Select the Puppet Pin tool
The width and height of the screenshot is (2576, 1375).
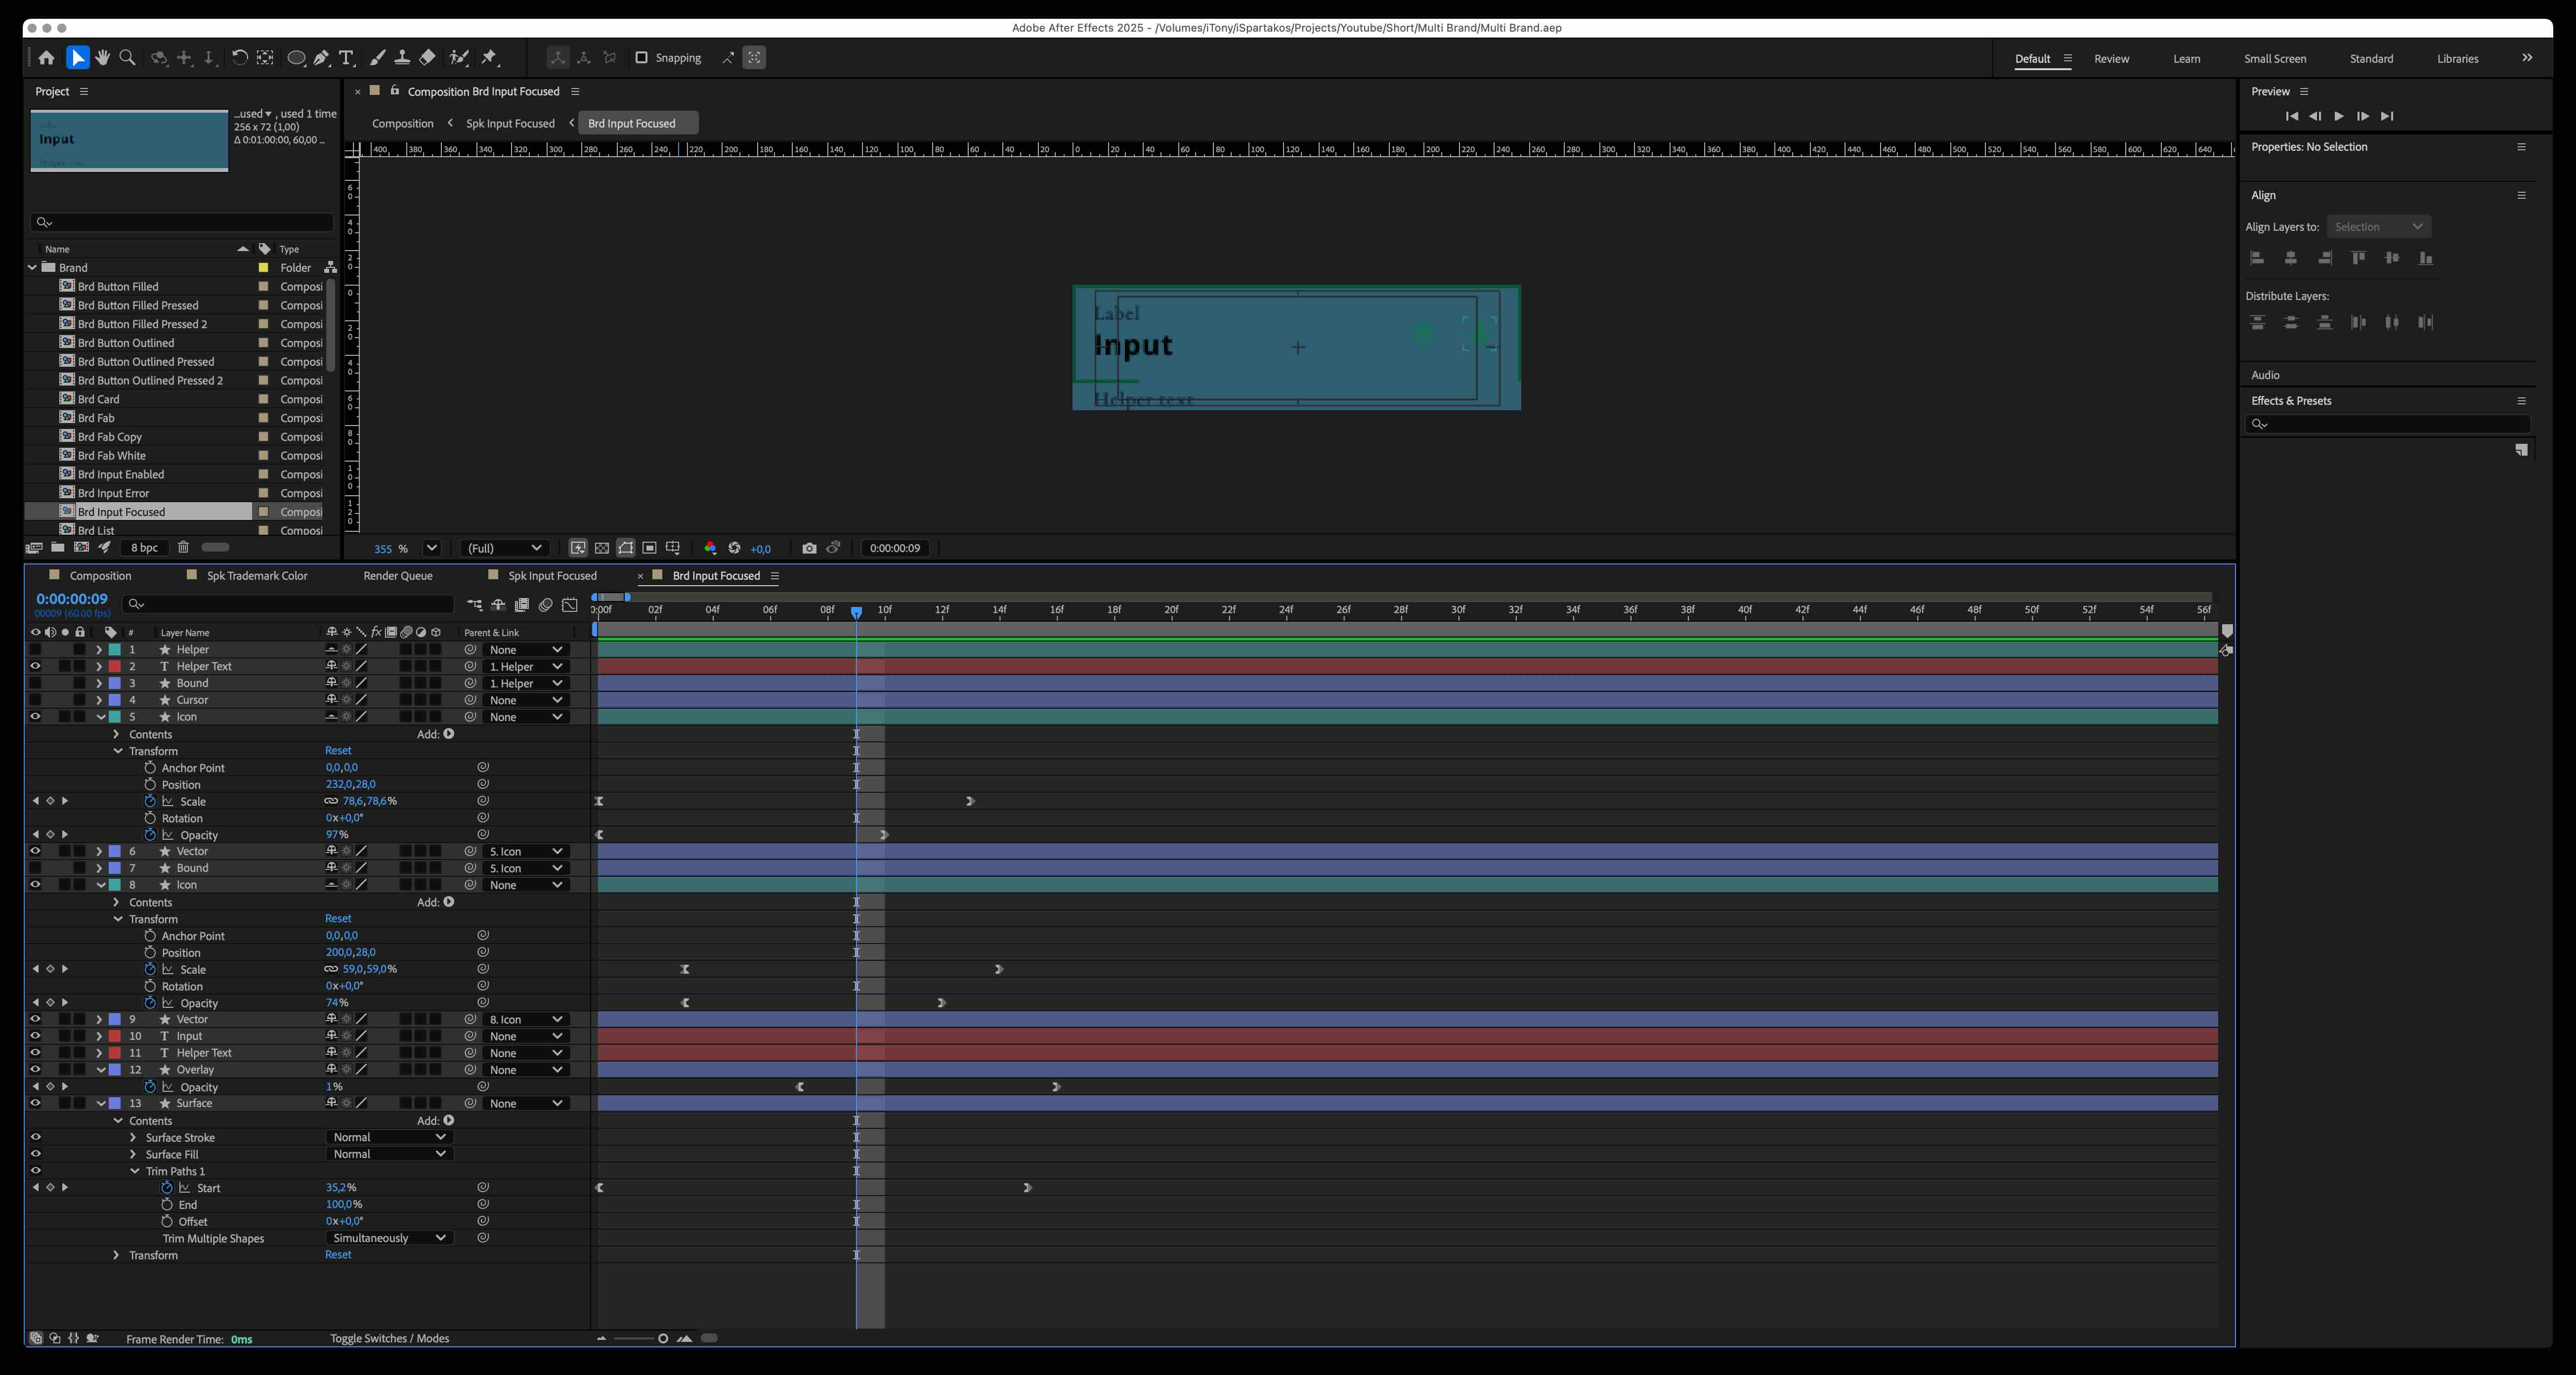click(490, 58)
